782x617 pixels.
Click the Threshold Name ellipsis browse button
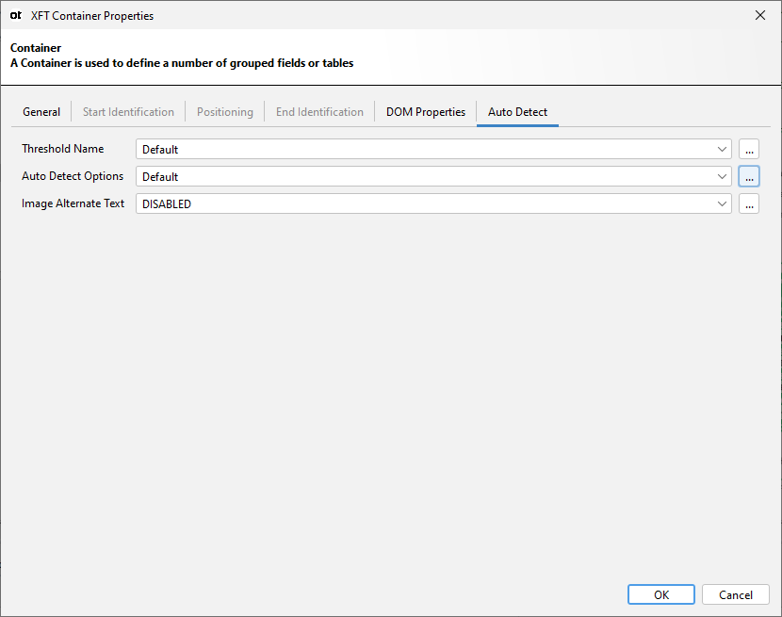pyautogui.click(x=749, y=149)
